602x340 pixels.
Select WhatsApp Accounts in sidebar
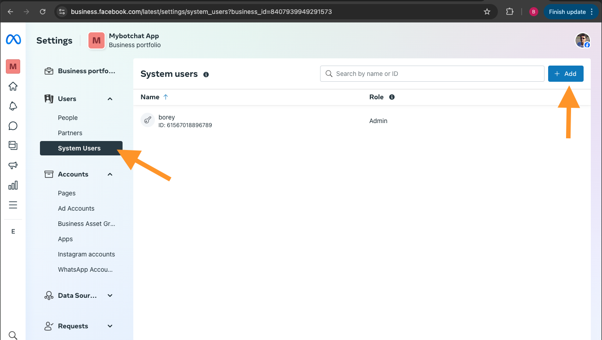(x=85, y=269)
